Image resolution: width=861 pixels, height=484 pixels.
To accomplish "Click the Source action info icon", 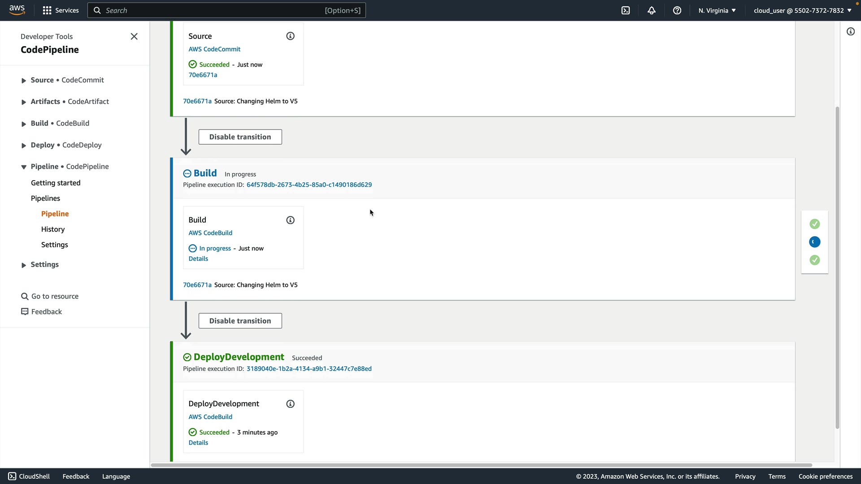I will tap(291, 36).
